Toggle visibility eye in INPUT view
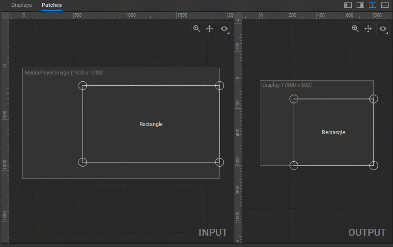 click(225, 29)
